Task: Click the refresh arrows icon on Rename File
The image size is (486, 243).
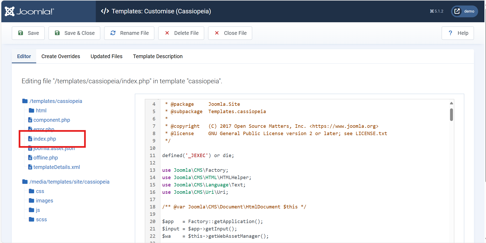Action: (113, 33)
